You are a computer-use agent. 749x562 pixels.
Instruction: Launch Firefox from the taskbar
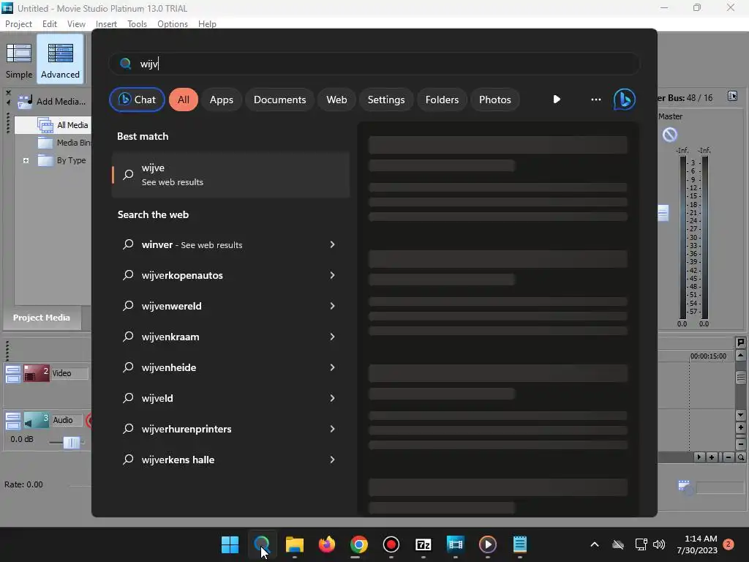[327, 544]
